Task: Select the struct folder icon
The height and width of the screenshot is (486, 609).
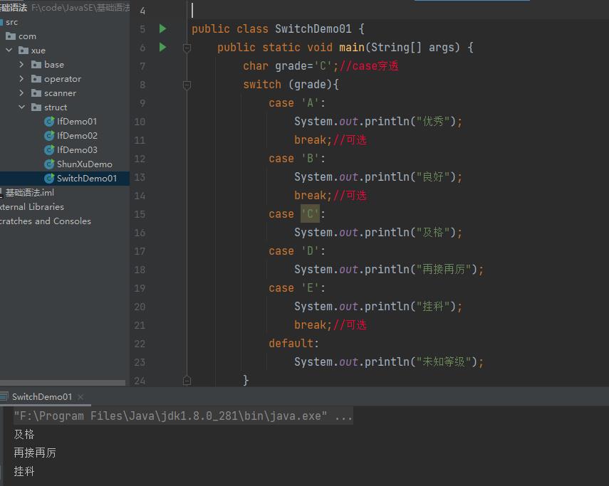Action: click(x=36, y=107)
